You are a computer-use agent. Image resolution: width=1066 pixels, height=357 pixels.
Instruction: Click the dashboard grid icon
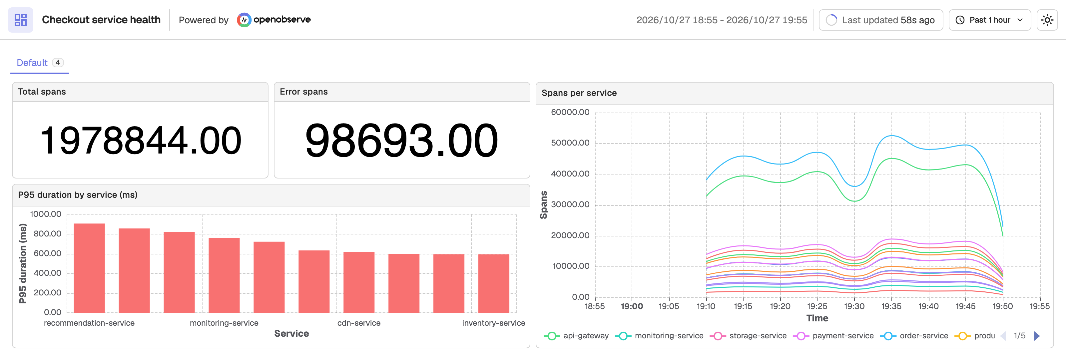point(20,19)
